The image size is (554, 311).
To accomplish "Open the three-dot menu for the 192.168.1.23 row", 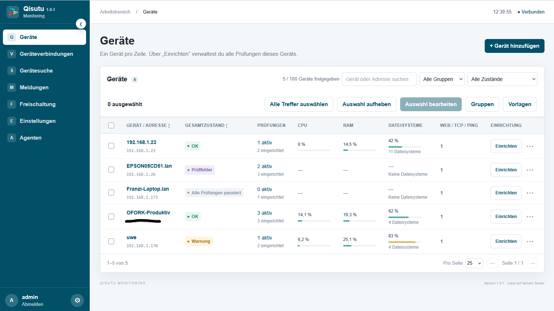I will [530, 146].
